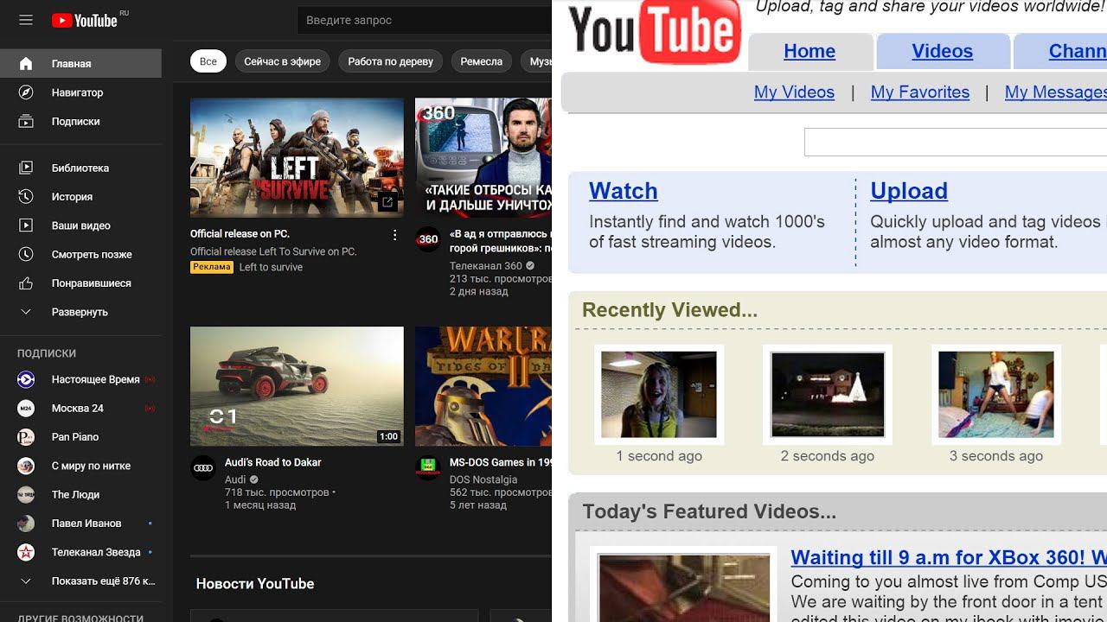Open Павел Иванов channel avatar
The height and width of the screenshot is (622, 1107).
pyautogui.click(x=26, y=524)
